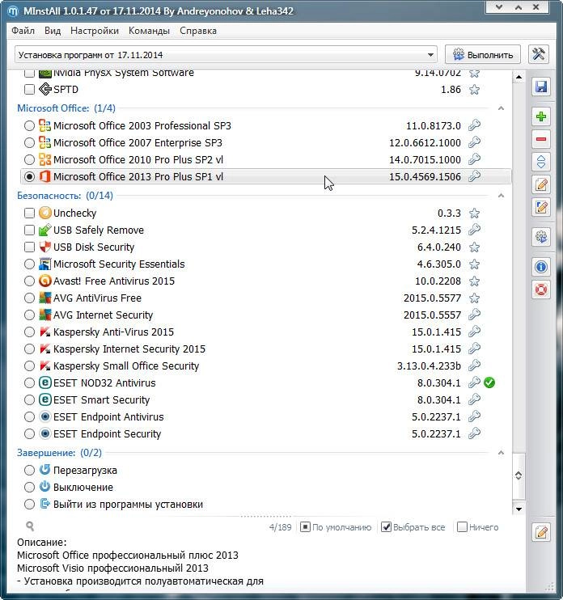The image size is (563, 600).
Task: Select ESET Endpoint Security radio button
Action: click(29, 434)
